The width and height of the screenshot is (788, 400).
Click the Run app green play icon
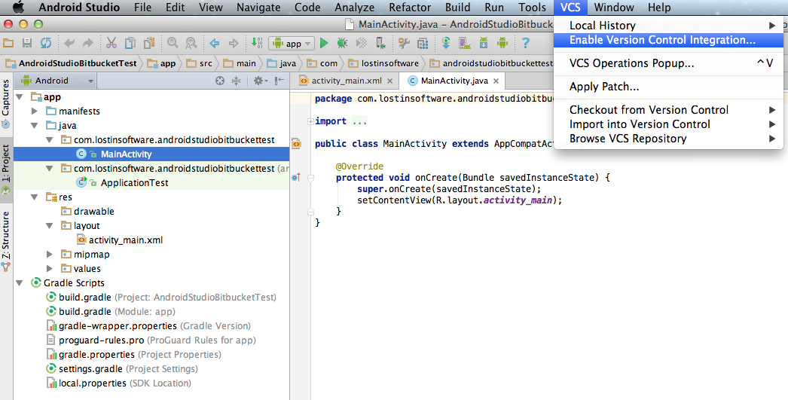click(x=324, y=44)
